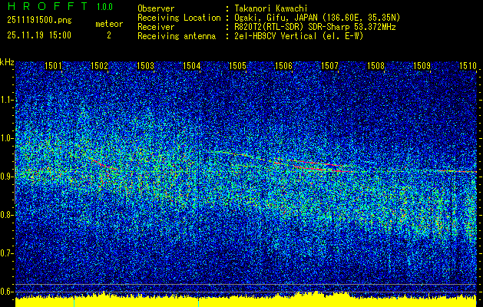The height and width of the screenshot is (307, 483).
Task: Click the 0.6 kHz axis label
Action: coord(7,292)
